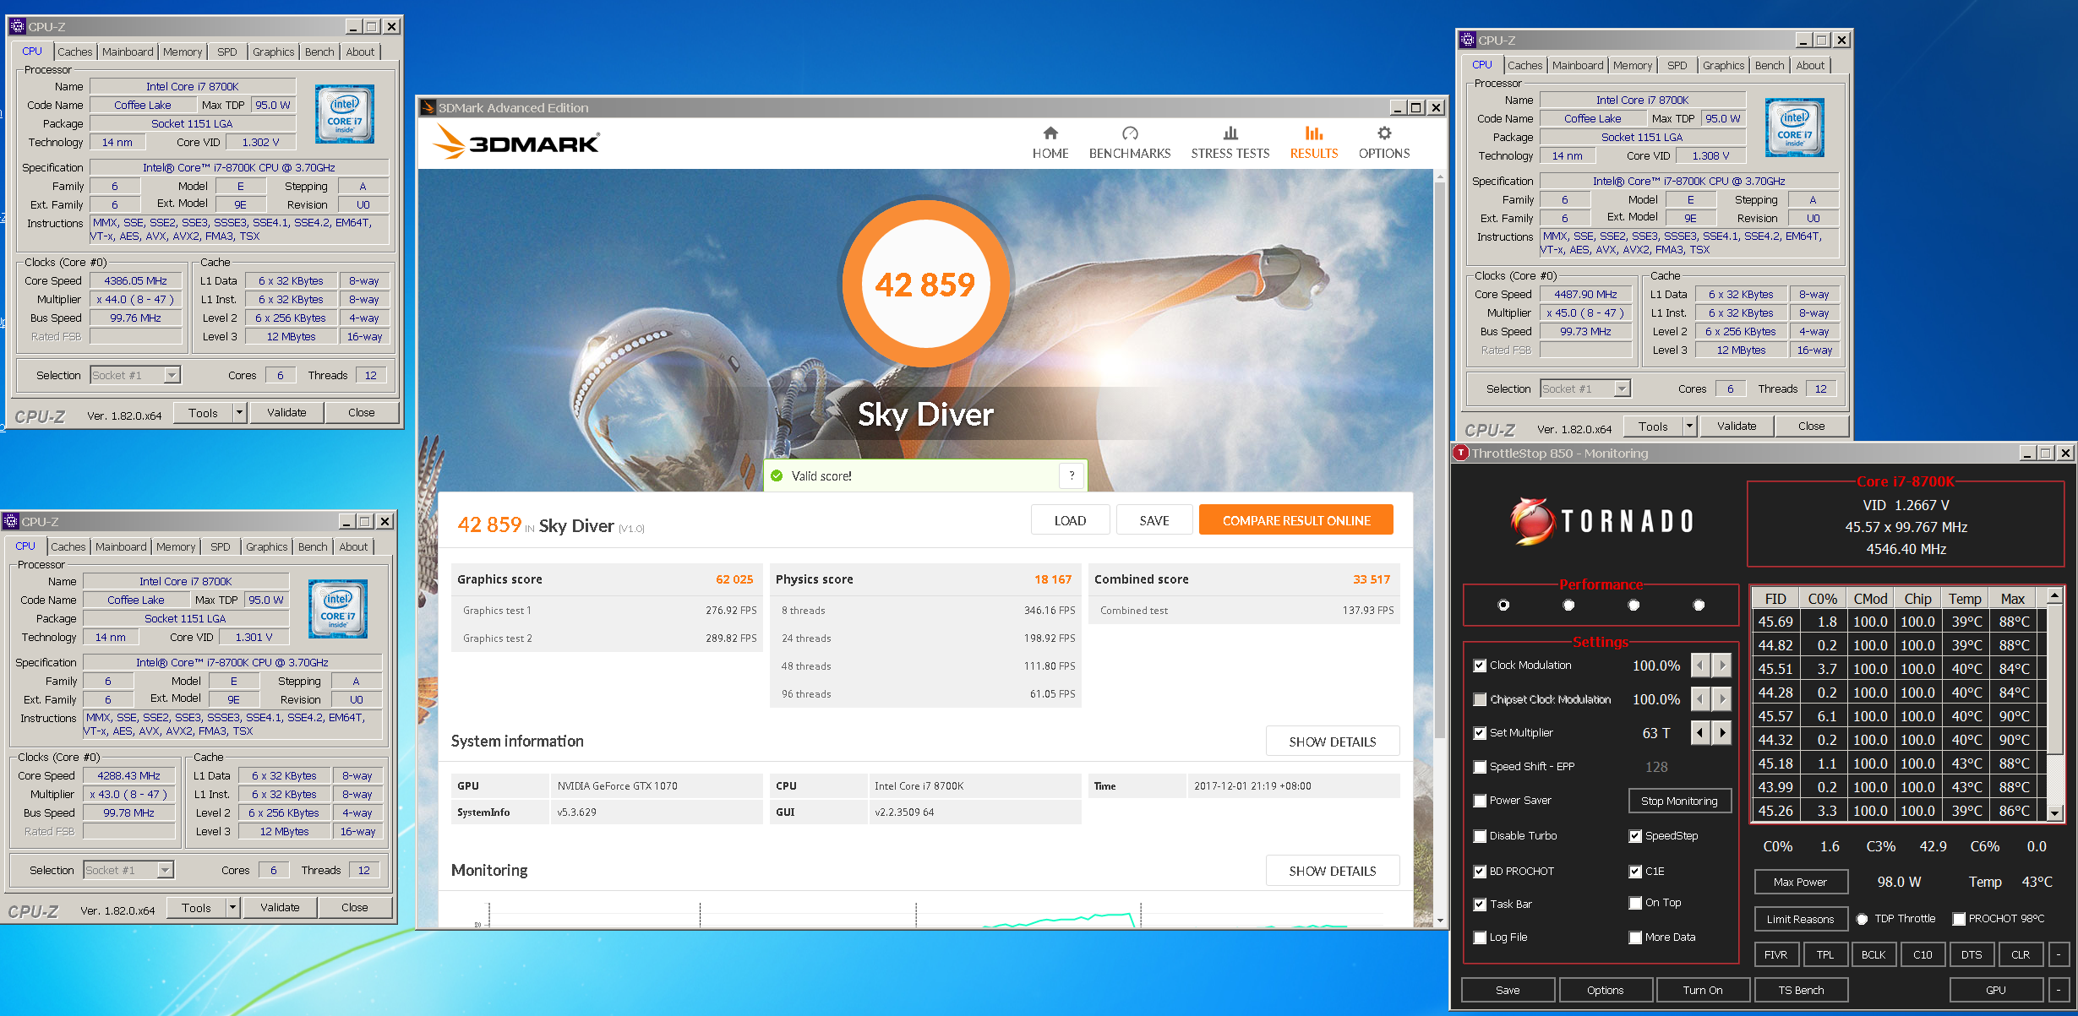Viewport: 2078px width, 1016px height.
Task: Click Load button in 3DMark
Action: point(1070,520)
